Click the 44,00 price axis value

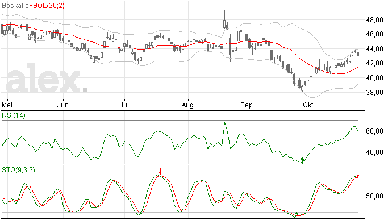click(x=374, y=49)
